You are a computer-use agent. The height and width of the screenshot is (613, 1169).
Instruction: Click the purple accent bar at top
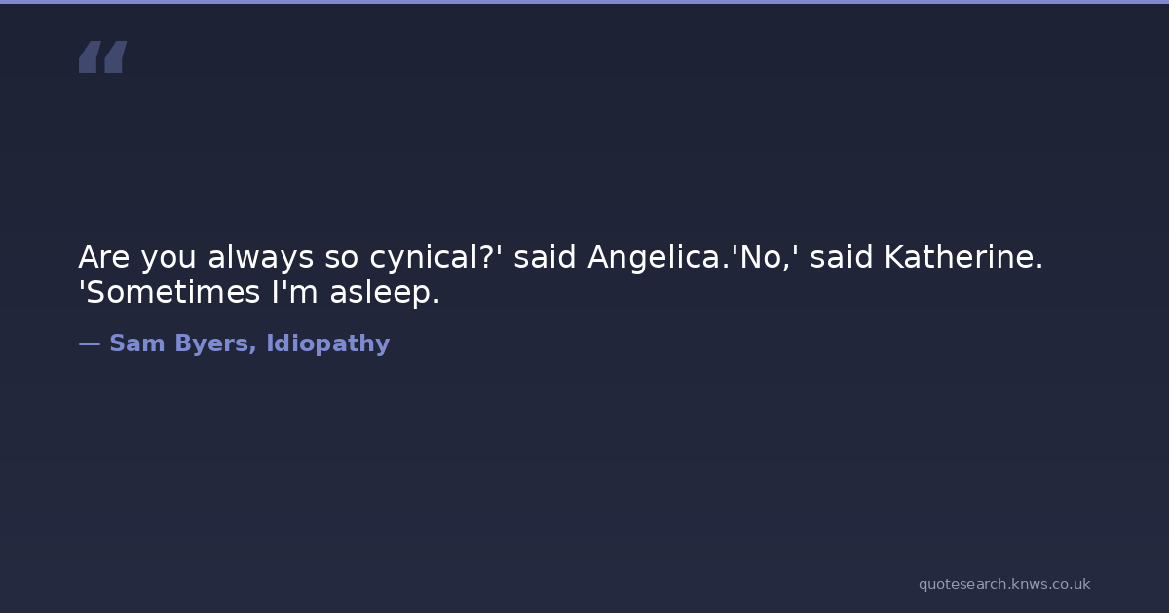584,2
